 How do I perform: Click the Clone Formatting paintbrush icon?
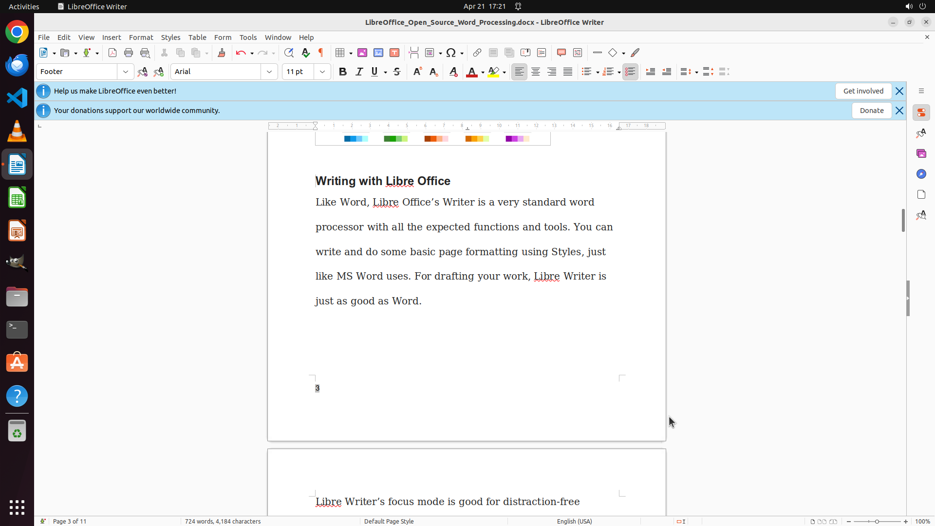tap(222, 53)
